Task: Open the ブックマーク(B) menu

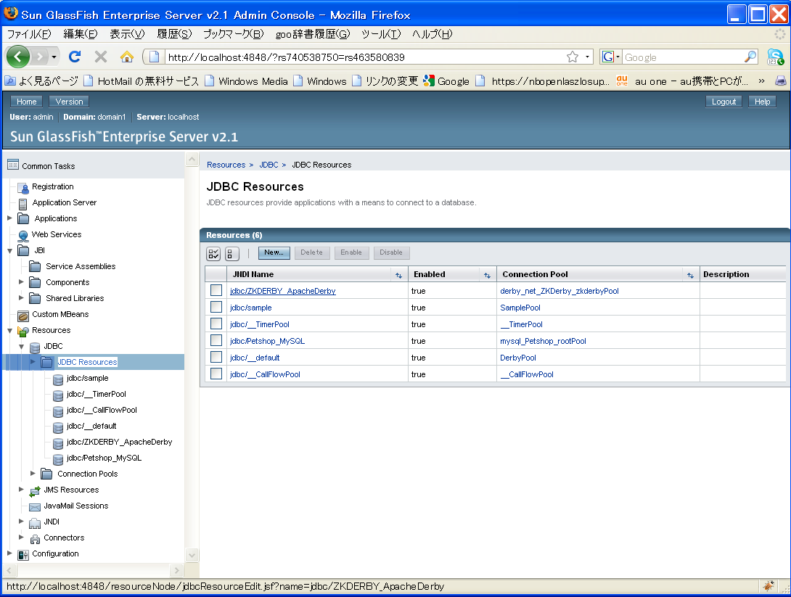Action: coord(233,34)
